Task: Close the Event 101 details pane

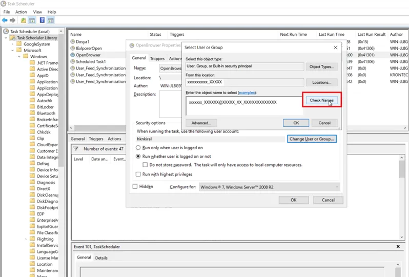Action: coord(398,246)
